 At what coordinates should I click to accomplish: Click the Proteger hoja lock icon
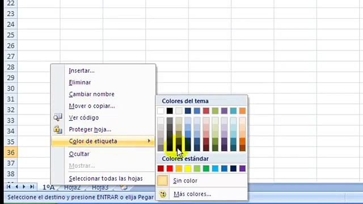point(58,129)
